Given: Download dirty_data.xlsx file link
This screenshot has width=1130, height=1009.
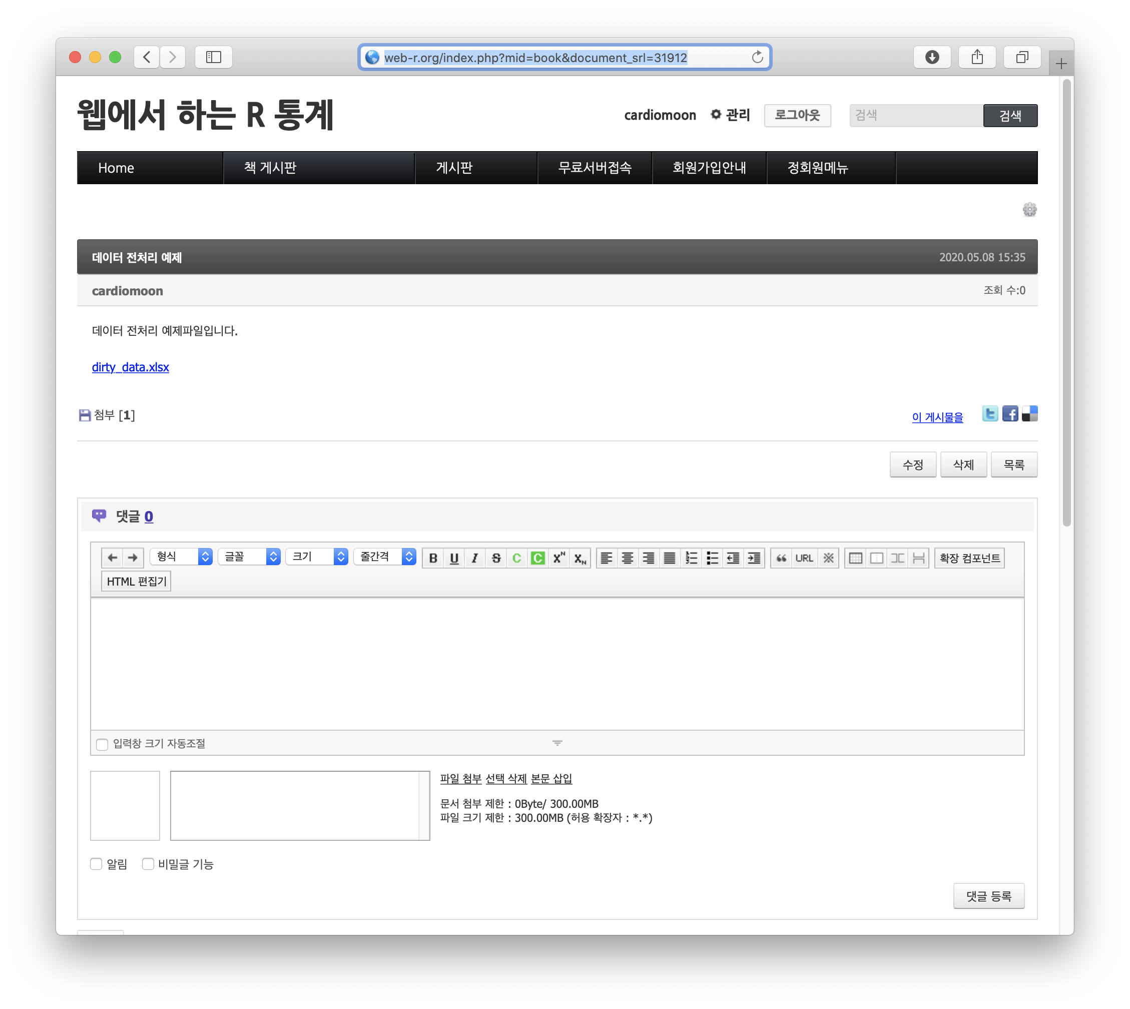Looking at the screenshot, I should click(130, 367).
